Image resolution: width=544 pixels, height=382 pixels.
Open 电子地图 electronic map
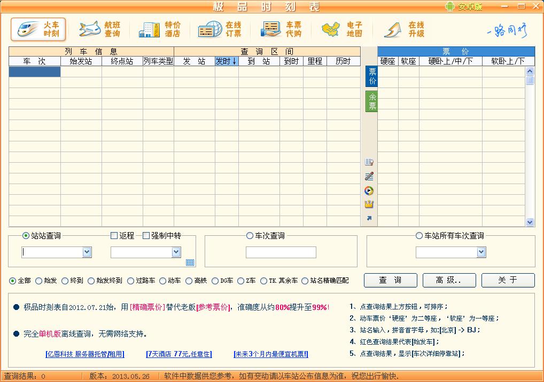point(342,29)
